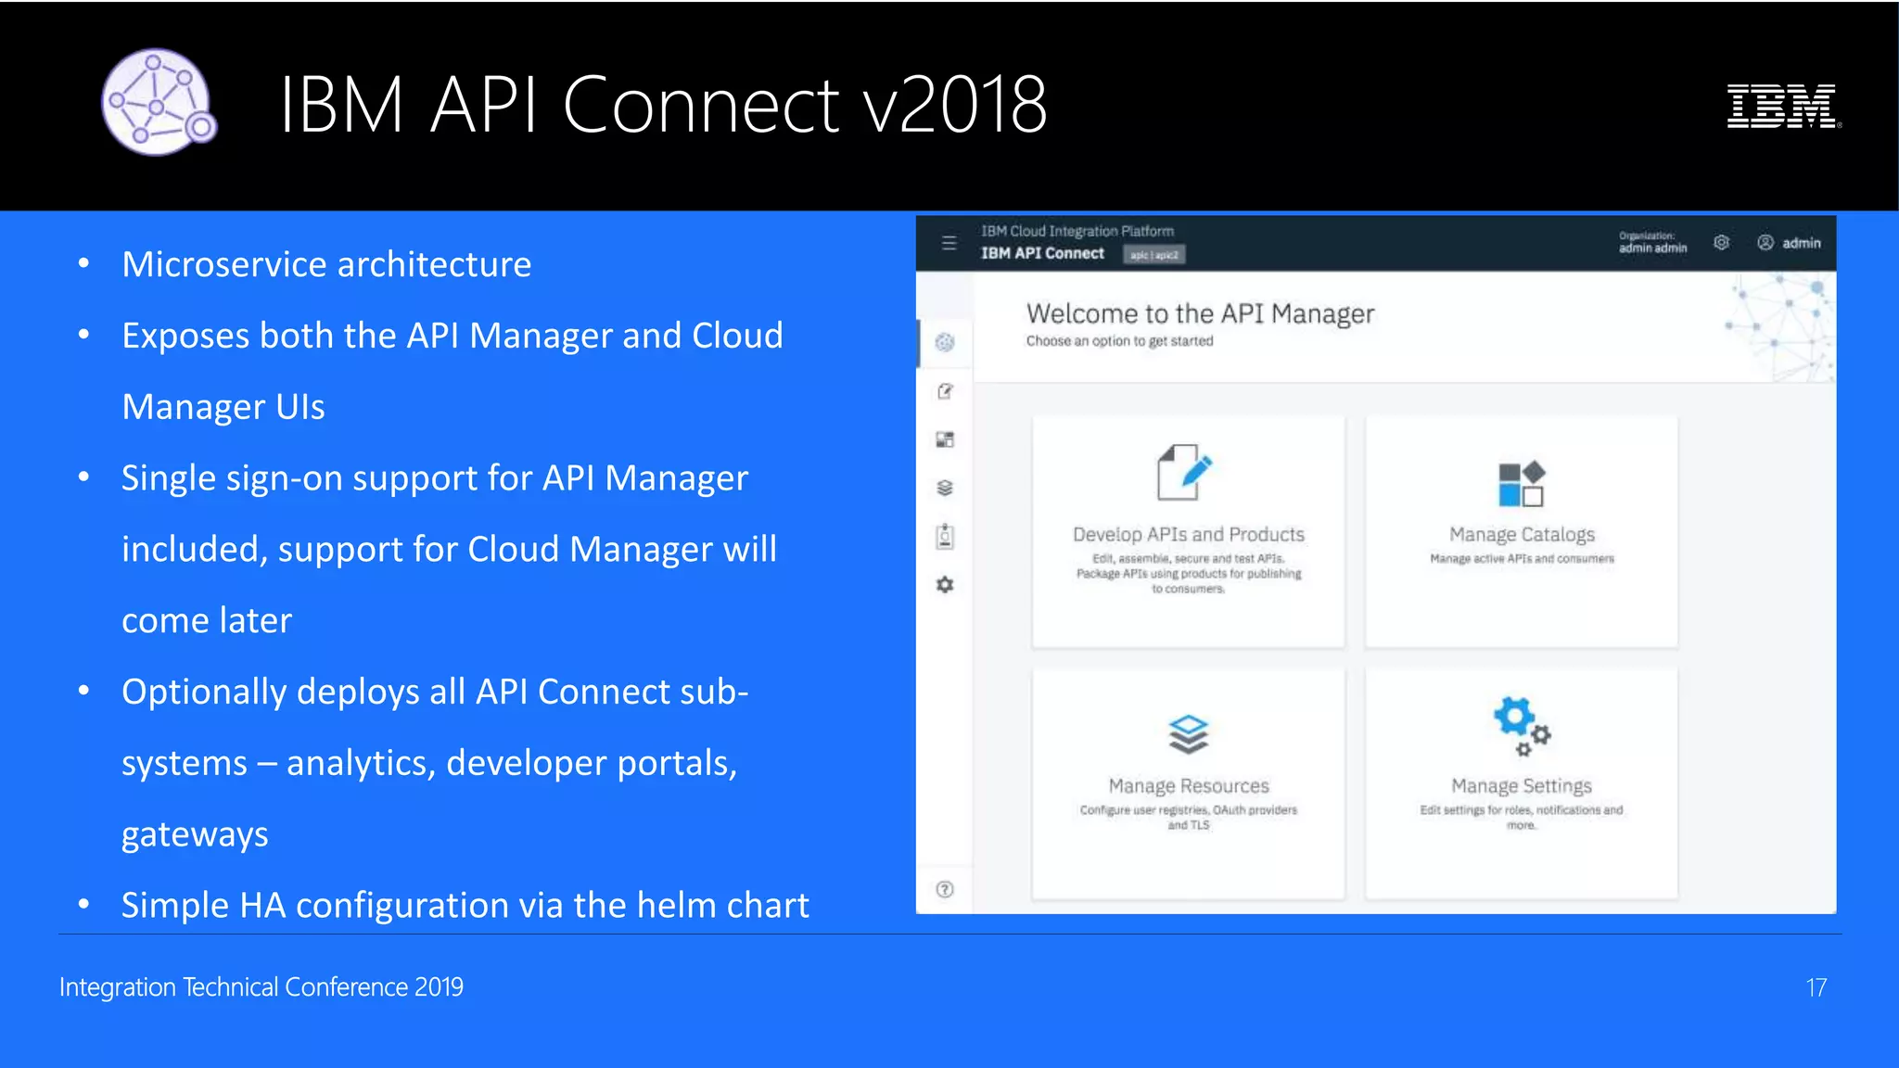This screenshot has width=1899, height=1068.
Task: Click the apic | apic2 badge
Action: click(x=1153, y=255)
